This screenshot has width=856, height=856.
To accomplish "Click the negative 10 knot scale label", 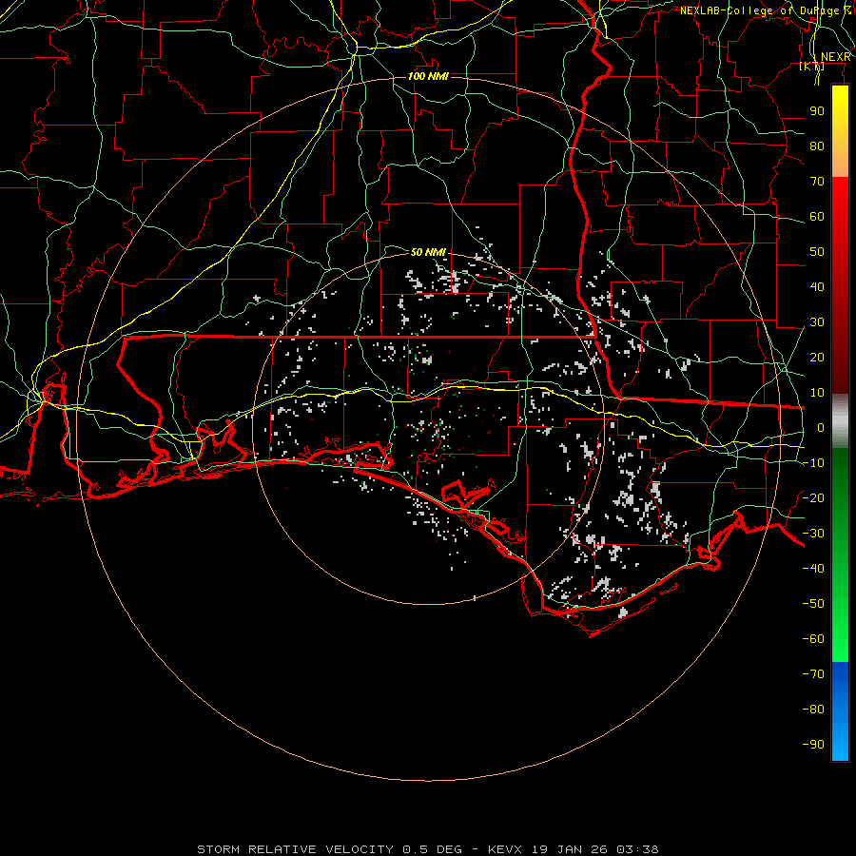I will coord(813,463).
